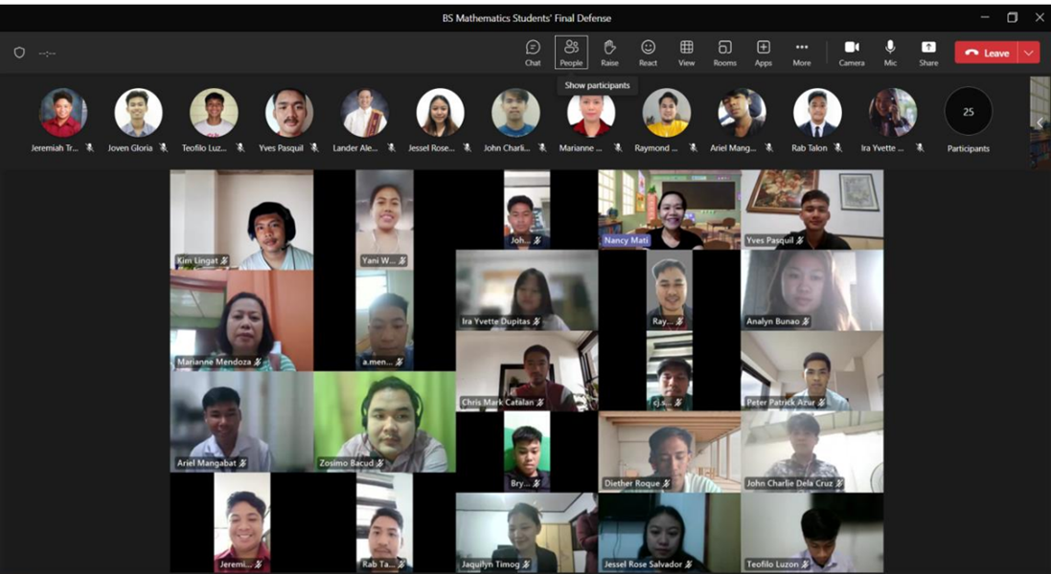
Task: Change the meeting View layout
Action: click(686, 52)
